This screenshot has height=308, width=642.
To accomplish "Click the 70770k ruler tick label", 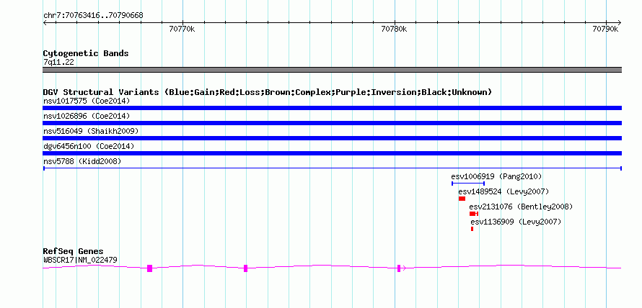I will pyautogui.click(x=182, y=29).
